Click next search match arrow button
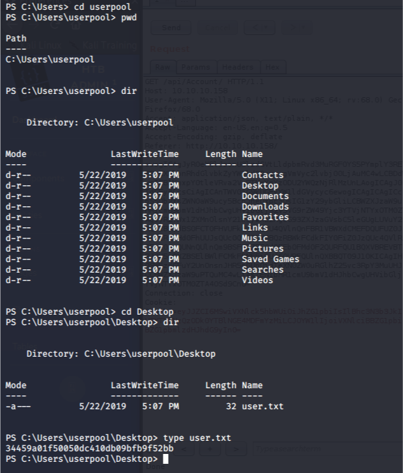 click(x=236, y=449)
